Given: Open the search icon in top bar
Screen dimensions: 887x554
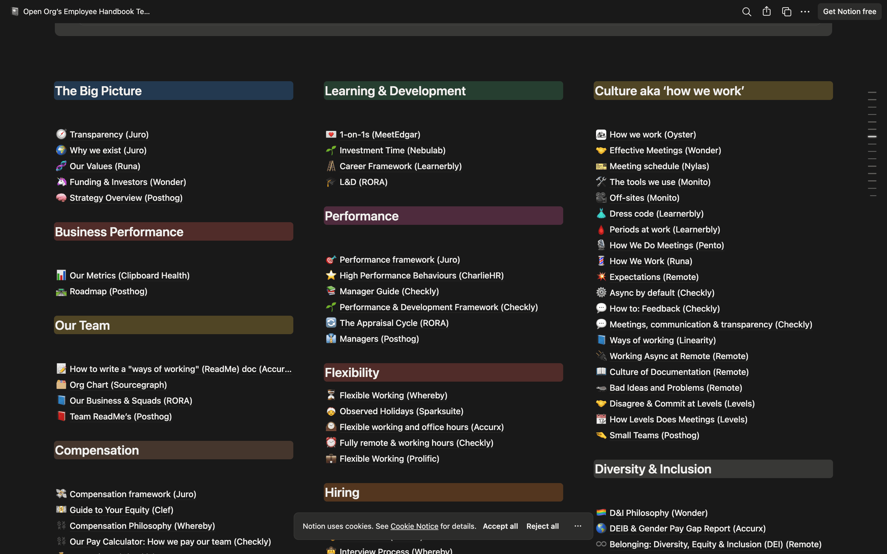Looking at the screenshot, I should point(746,12).
